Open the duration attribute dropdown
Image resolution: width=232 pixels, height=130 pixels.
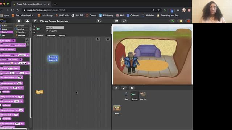pyautogui.click(x=7, y=60)
